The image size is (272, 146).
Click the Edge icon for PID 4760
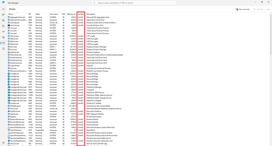9,84
